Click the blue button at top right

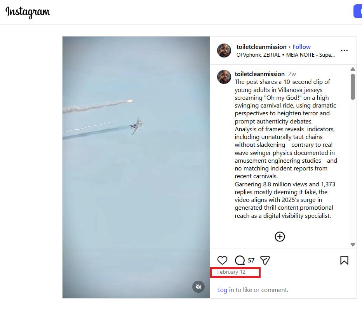pyautogui.click(x=358, y=11)
